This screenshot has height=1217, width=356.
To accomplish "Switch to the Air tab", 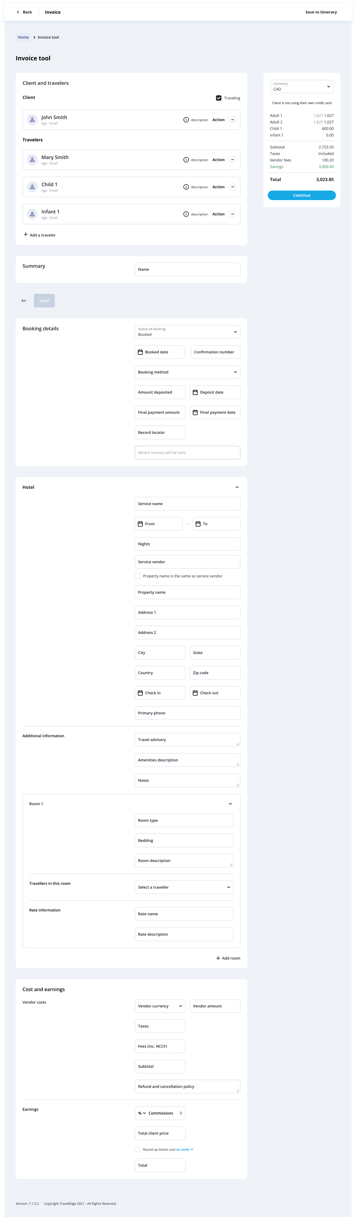I will (24, 301).
